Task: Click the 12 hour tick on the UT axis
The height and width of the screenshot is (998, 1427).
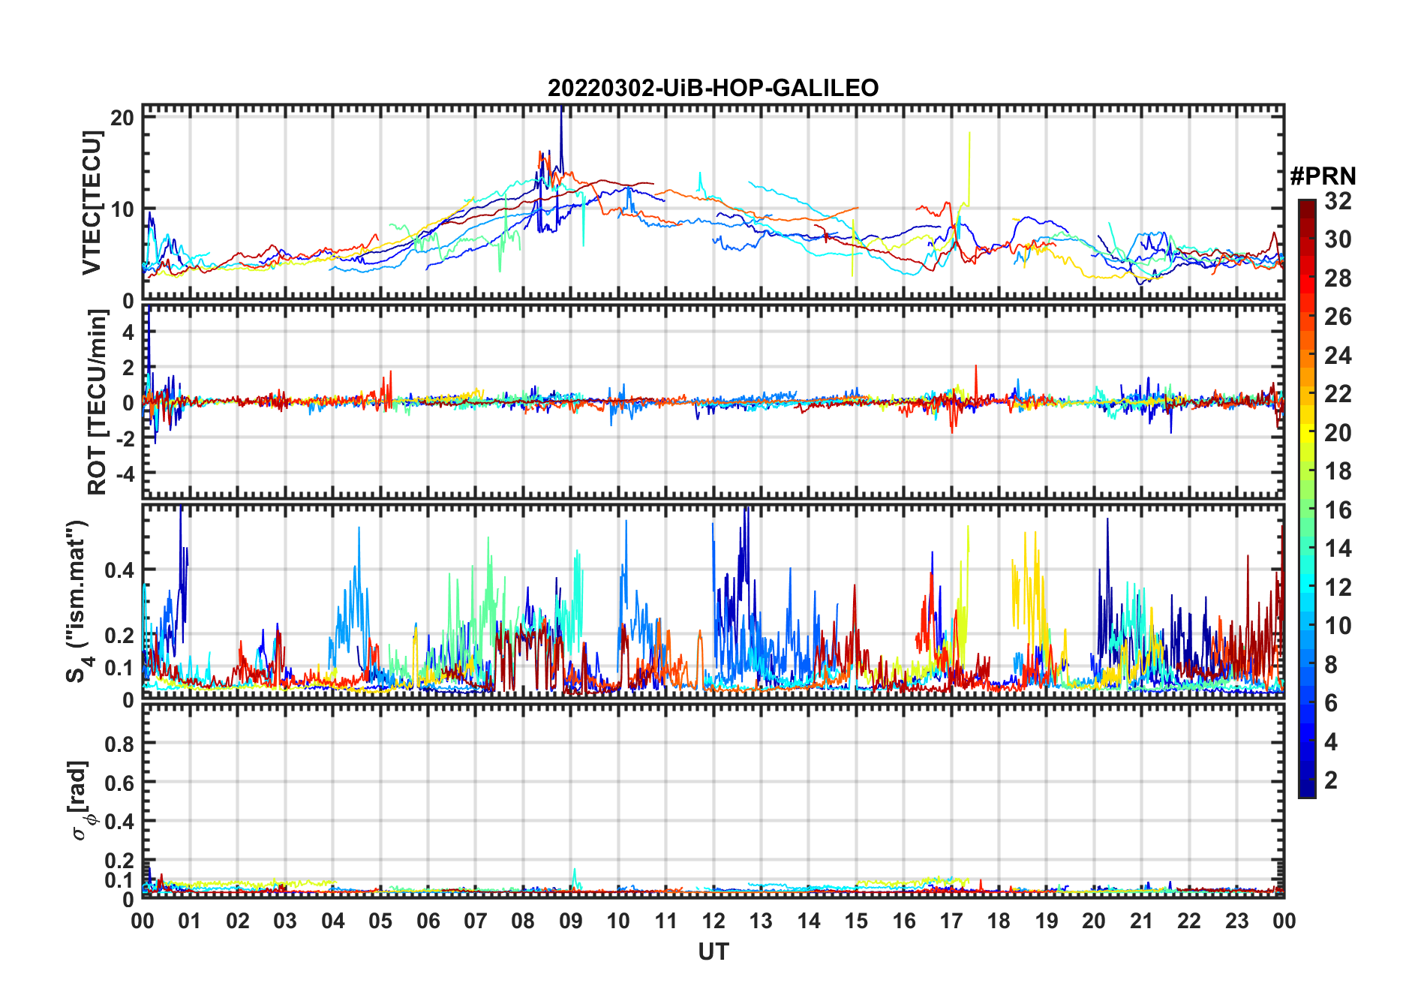Action: click(713, 921)
